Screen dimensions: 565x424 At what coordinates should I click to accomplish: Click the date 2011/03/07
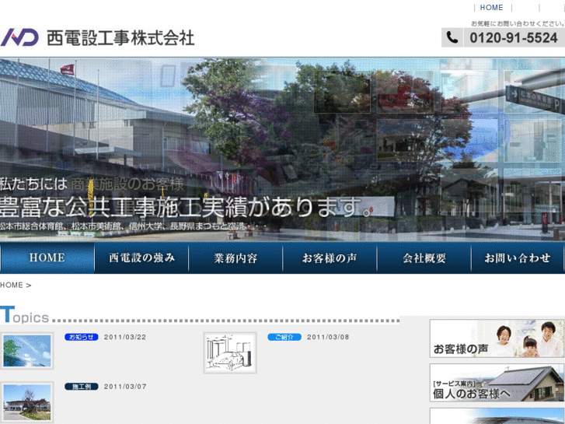[x=125, y=387]
